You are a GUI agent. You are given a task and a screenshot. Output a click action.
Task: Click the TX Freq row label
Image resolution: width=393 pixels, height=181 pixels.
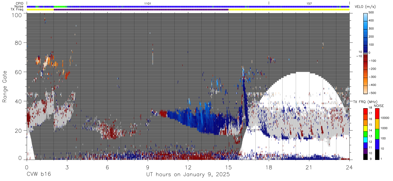click(x=17, y=10)
